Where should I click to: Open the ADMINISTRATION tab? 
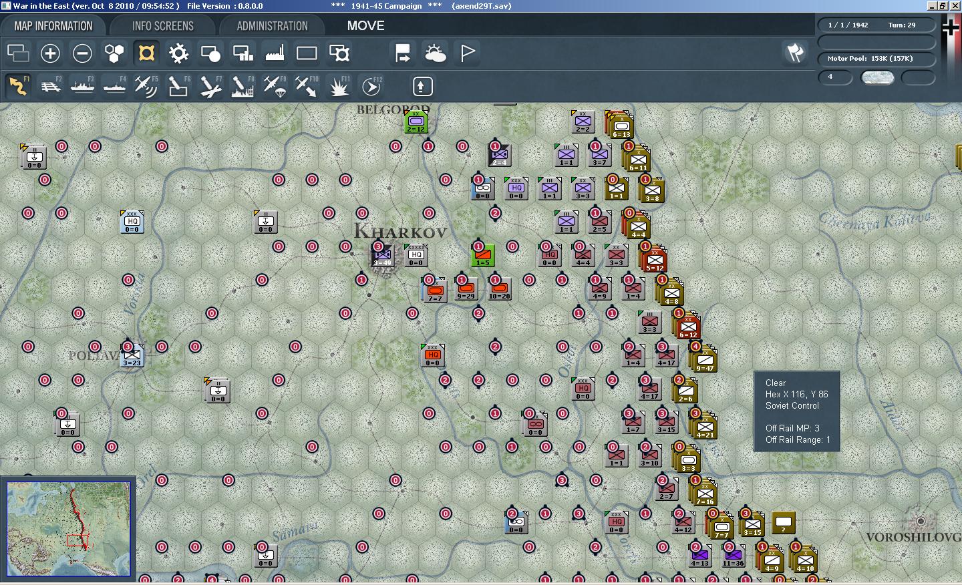(x=272, y=26)
